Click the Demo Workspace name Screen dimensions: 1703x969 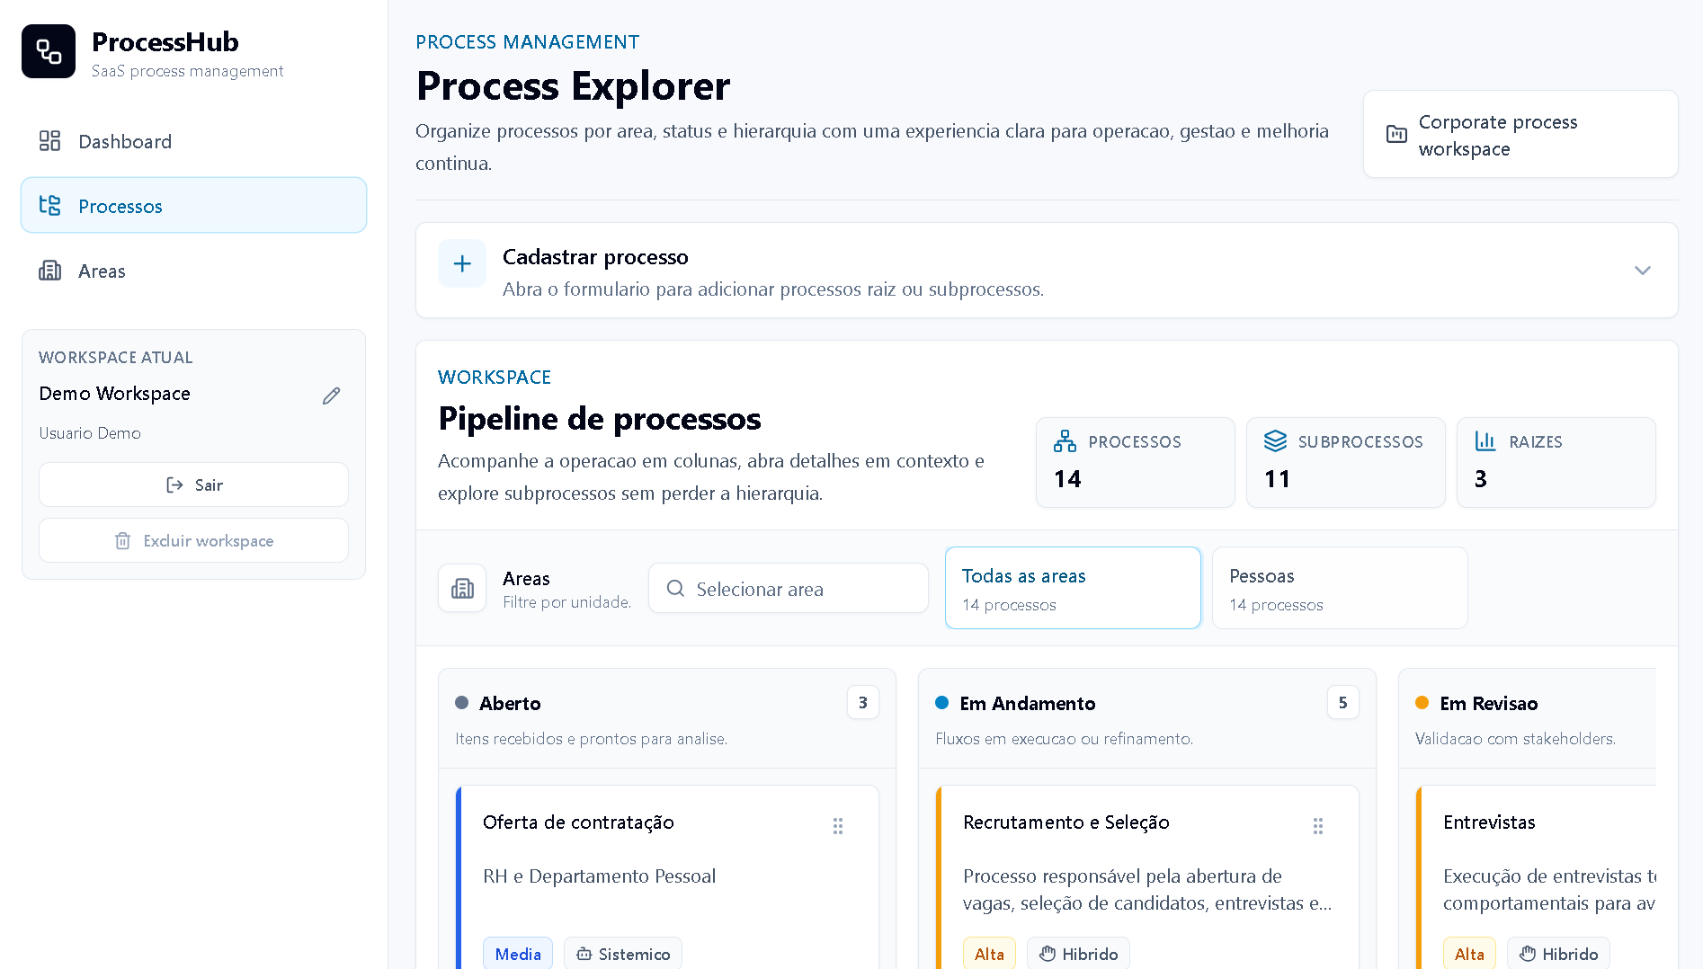[x=114, y=394]
